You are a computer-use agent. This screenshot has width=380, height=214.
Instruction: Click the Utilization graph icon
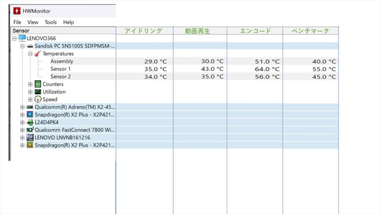tap(38, 92)
